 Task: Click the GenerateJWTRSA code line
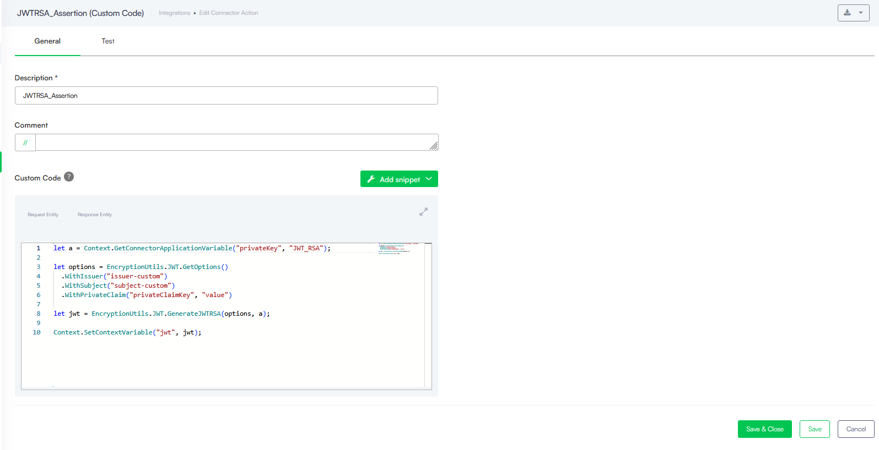click(x=161, y=314)
